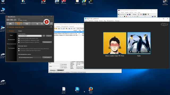The width and height of the screenshot is (170, 95).
Task: Pause the Bandicam recording
Action: (x=51, y=24)
